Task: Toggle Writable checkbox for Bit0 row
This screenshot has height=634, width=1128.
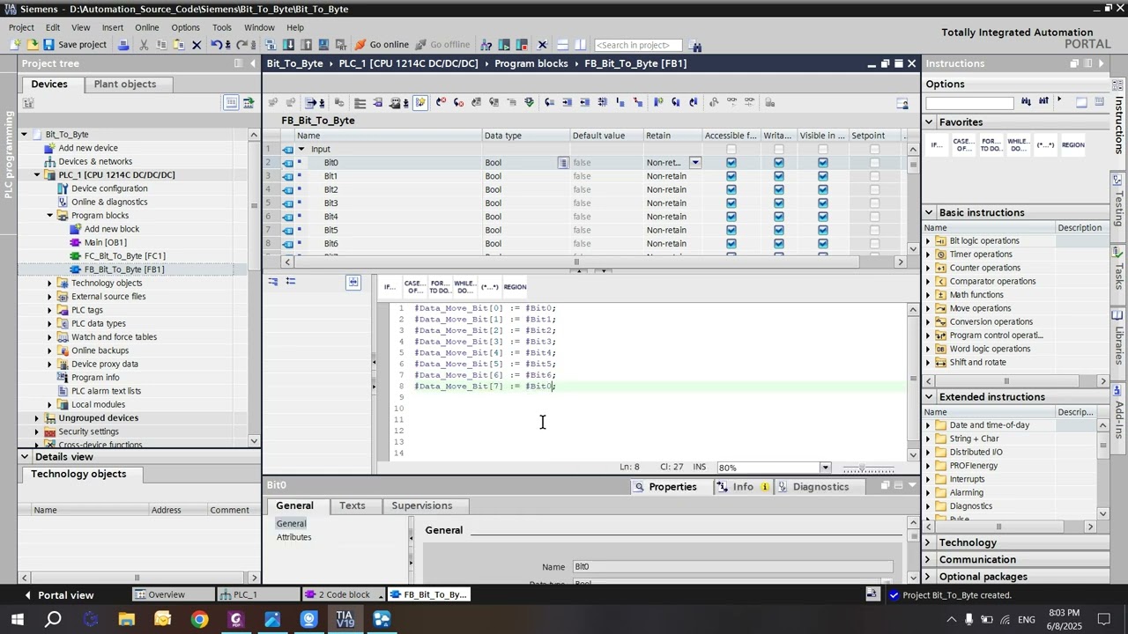Action: [x=779, y=163]
